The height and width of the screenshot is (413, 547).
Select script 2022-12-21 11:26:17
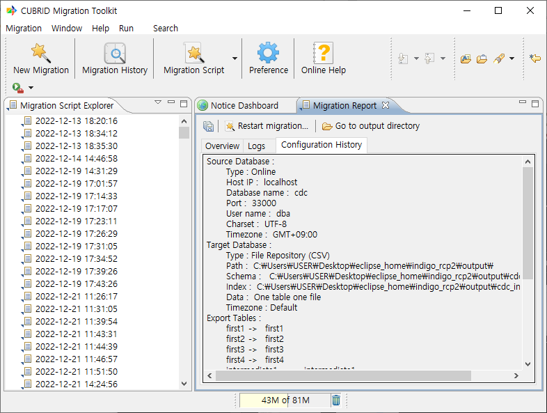77,297
